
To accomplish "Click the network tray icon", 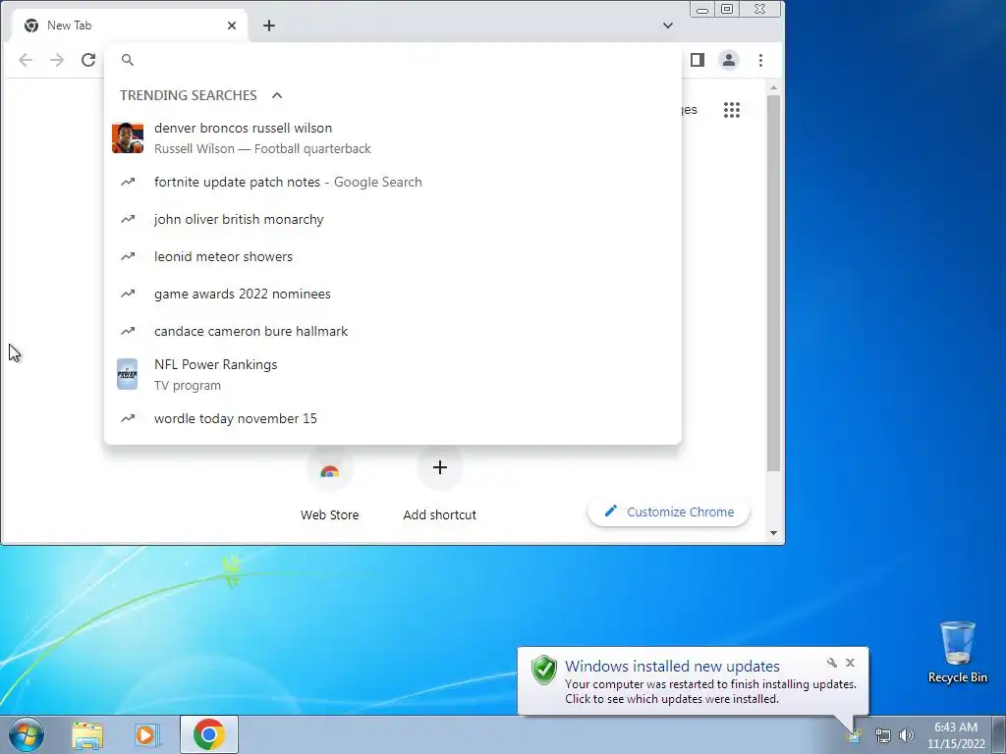I will 883,735.
